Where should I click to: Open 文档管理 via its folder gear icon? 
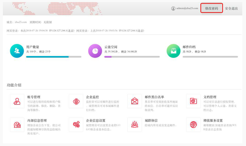tap(193, 101)
